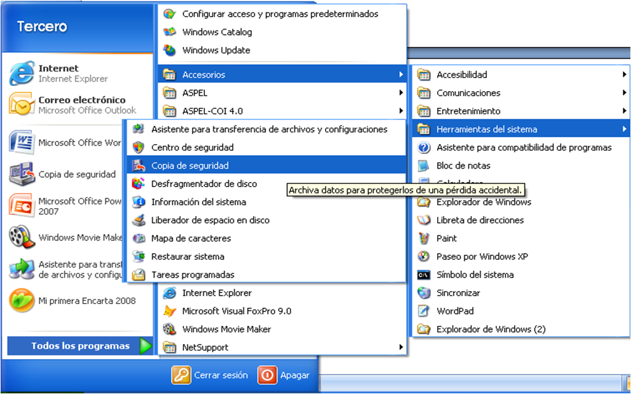Click the Paint brush cup icon
Viewport: 631px width, 394px height.
point(424,238)
